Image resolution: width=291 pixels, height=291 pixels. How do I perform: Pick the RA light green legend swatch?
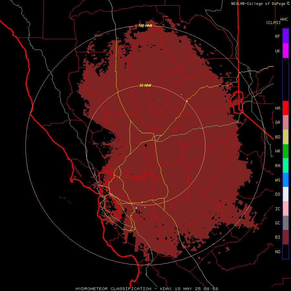point(286,166)
